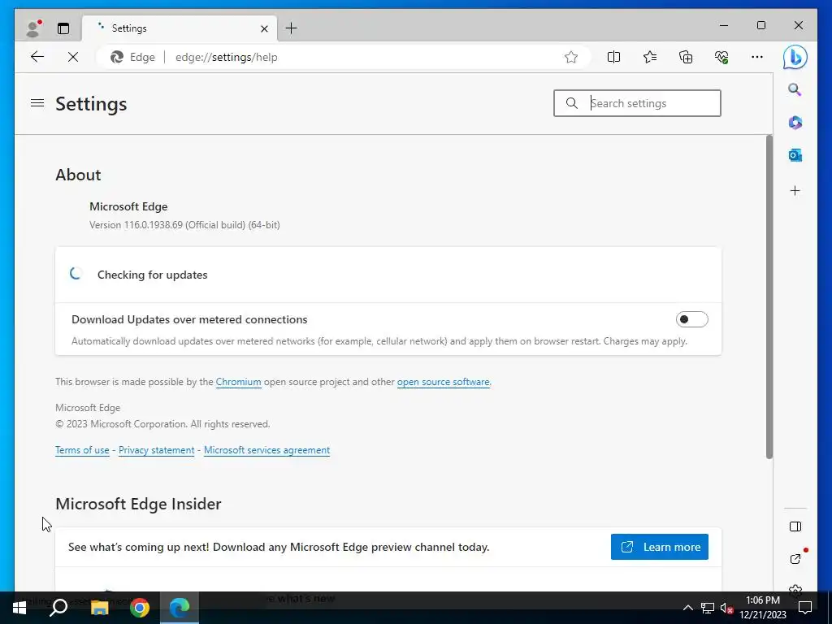This screenshot has height=624, width=832.
Task: Open the taskbar clock and date
Action: coord(763,608)
